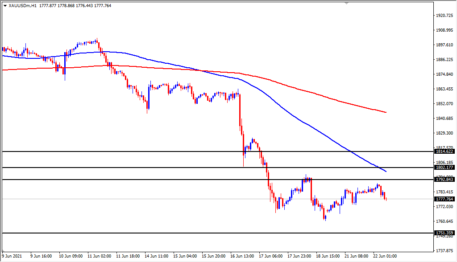Click the 9 Jun 16:00 time label
The image size is (457, 262).
(x=41, y=256)
